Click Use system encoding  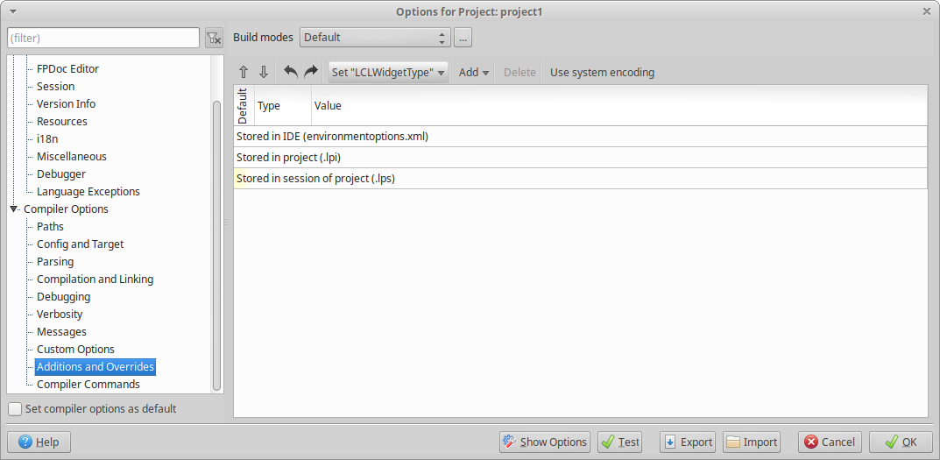point(602,72)
